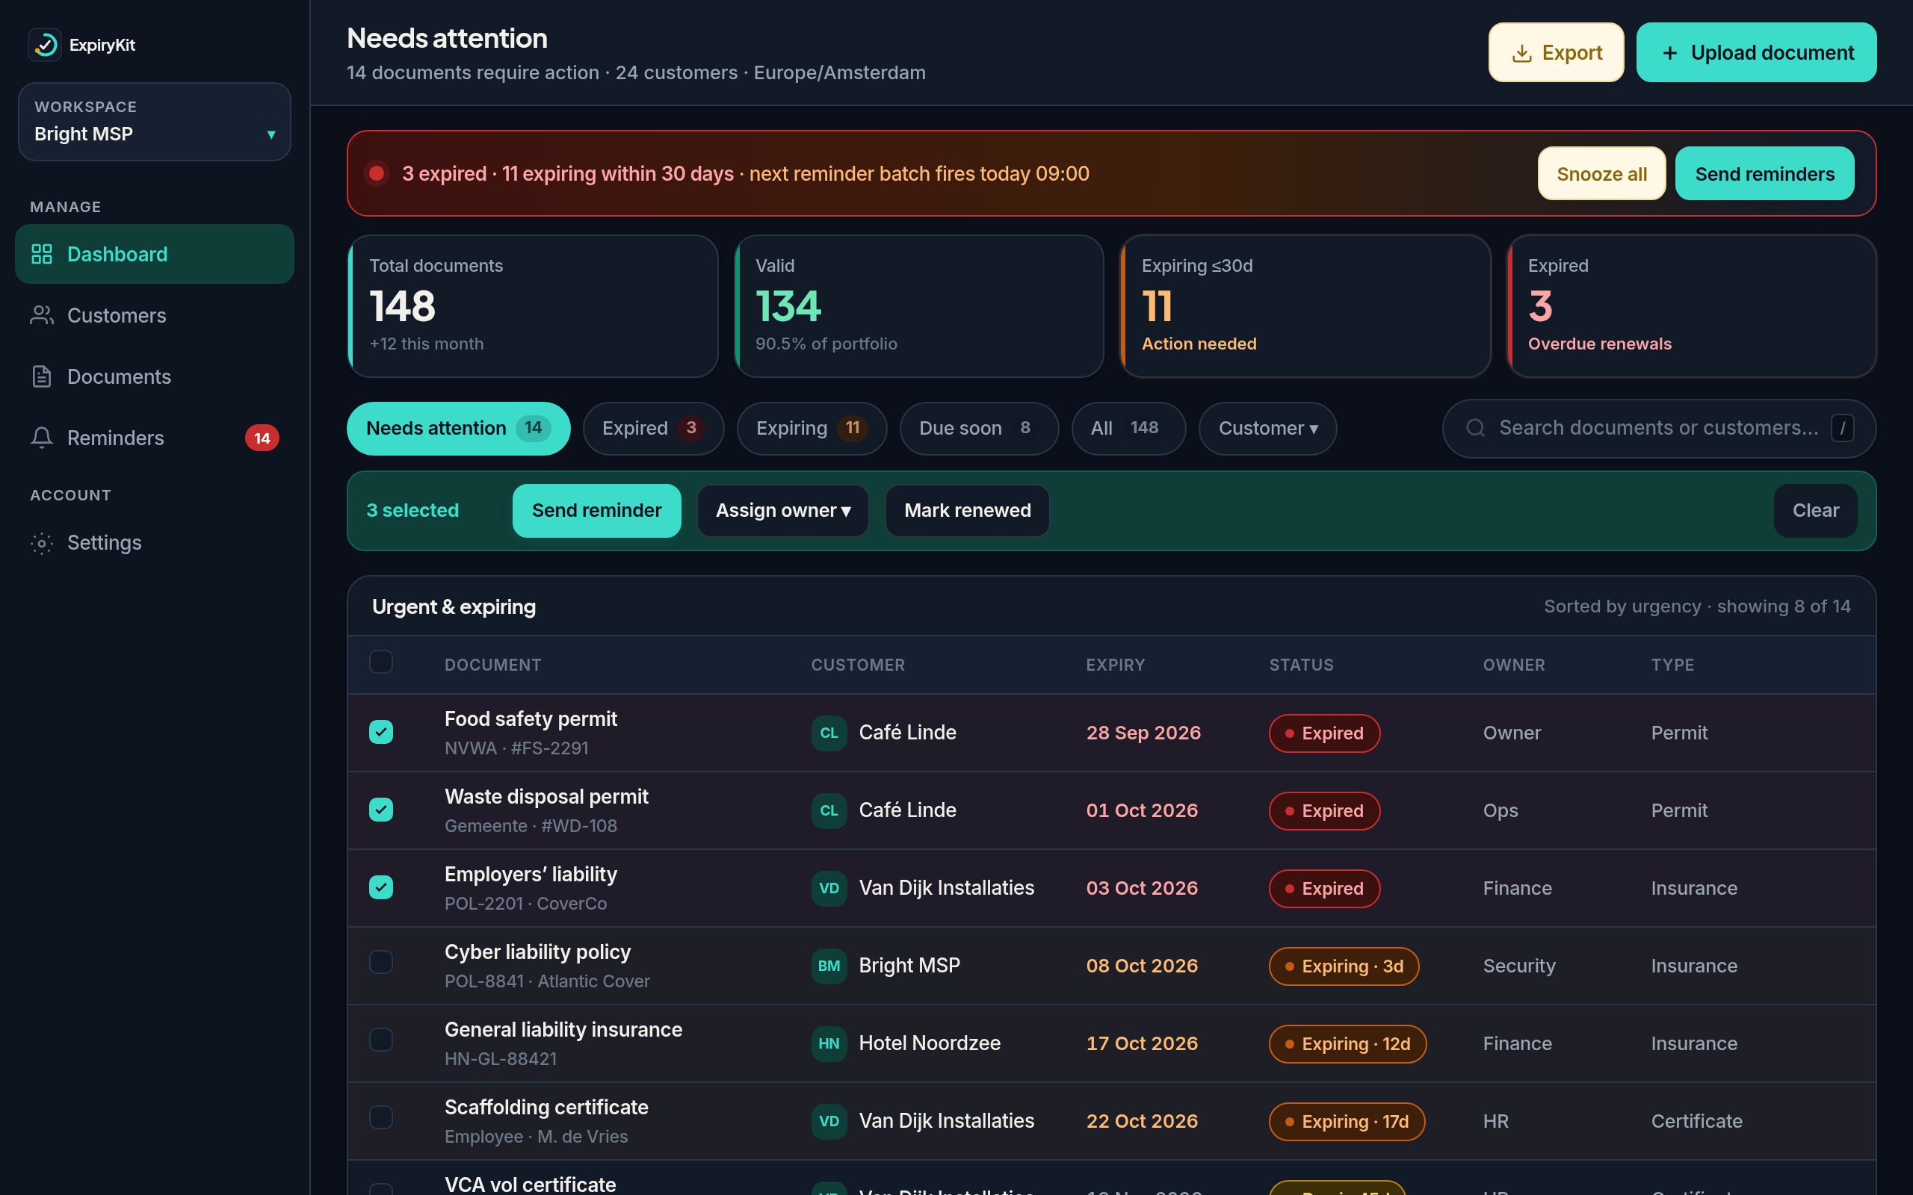Click the Documents file icon
This screenshot has width=1913, height=1195.
coord(42,376)
